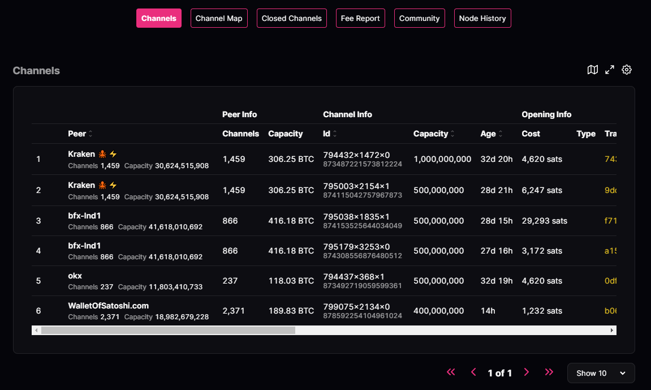Open the Show 10 rows dropdown
This screenshot has width=651, height=390.
[x=601, y=373]
